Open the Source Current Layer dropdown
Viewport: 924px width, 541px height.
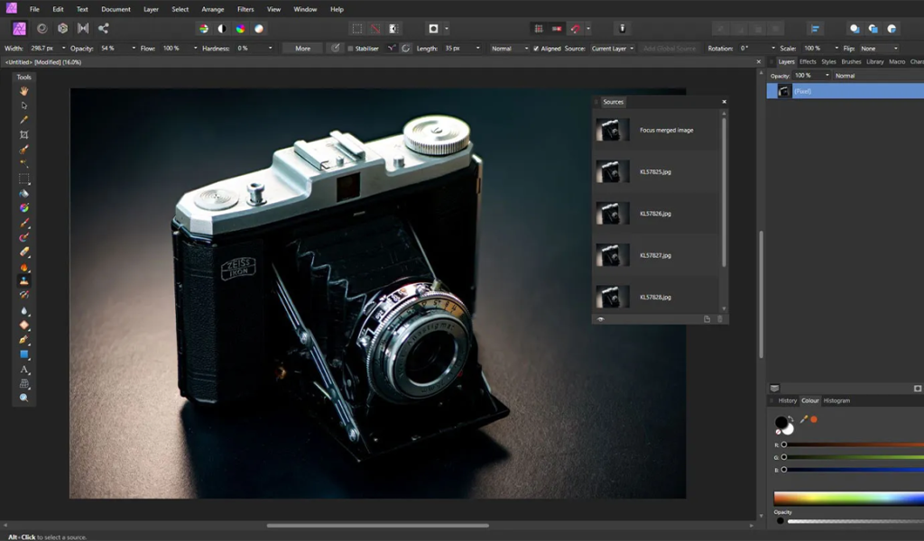tap(613, 49)
